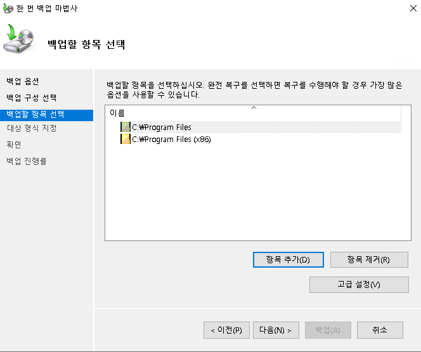Screen dimensions: 421x352
Task: Go to the 백업 옵션 step
Action: coord(23,81)
